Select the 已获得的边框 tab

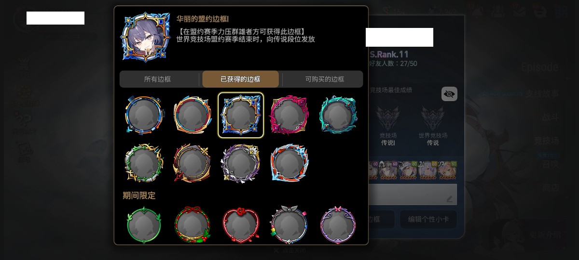pyautogui.click(x=240, y=79)
